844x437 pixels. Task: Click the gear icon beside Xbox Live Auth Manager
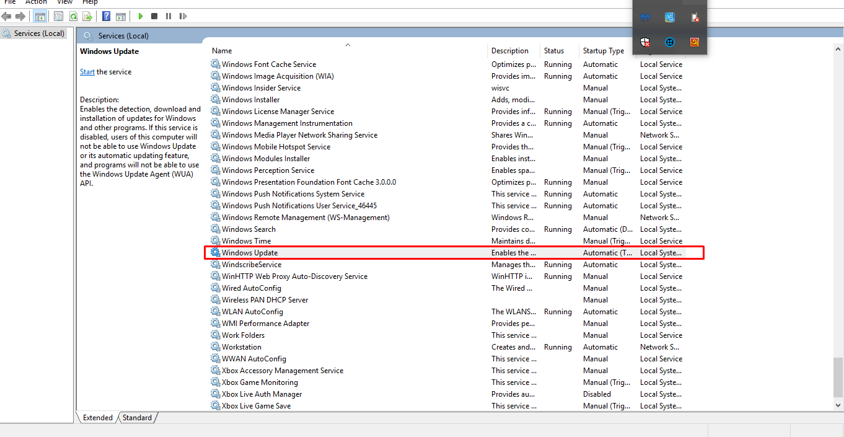(x=216, y=394)
